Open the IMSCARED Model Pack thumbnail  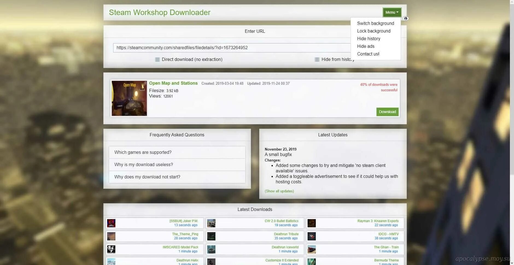(x=111, y=249)
